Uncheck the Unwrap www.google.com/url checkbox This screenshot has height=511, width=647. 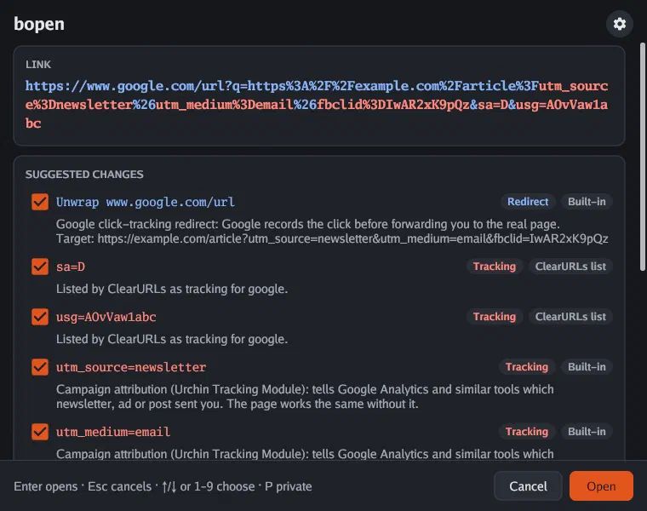(x=40, y=202)
